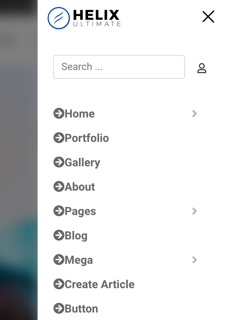Open the Blog menu item
This screenshot has width=225, height=320.
(x=76, y=236)
